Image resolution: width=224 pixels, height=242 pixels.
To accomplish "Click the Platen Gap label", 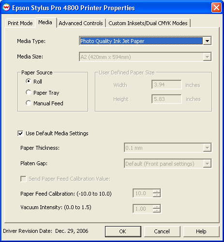I will coord(34,163).
